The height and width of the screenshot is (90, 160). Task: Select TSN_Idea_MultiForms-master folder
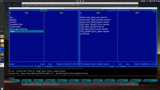94,29
